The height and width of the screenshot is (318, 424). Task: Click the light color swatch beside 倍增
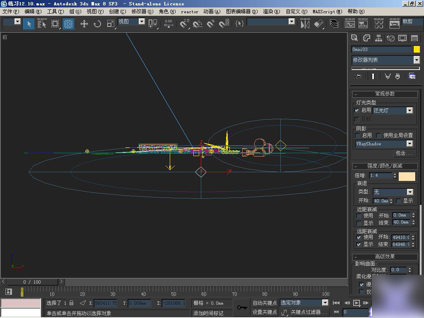pyautogui.click(x=407, y=176)
